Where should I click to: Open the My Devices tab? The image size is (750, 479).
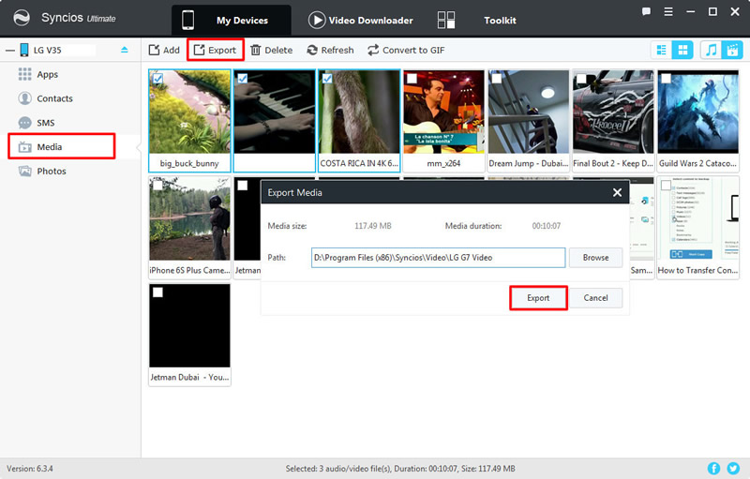point(231,20)
